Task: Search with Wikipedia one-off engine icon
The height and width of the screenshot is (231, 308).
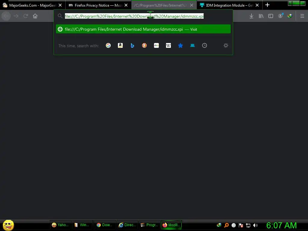Action: [x=168, y=46]
